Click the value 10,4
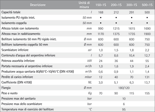Image resolution: width=155 pixels, height=112 pixels. point(132,56)
